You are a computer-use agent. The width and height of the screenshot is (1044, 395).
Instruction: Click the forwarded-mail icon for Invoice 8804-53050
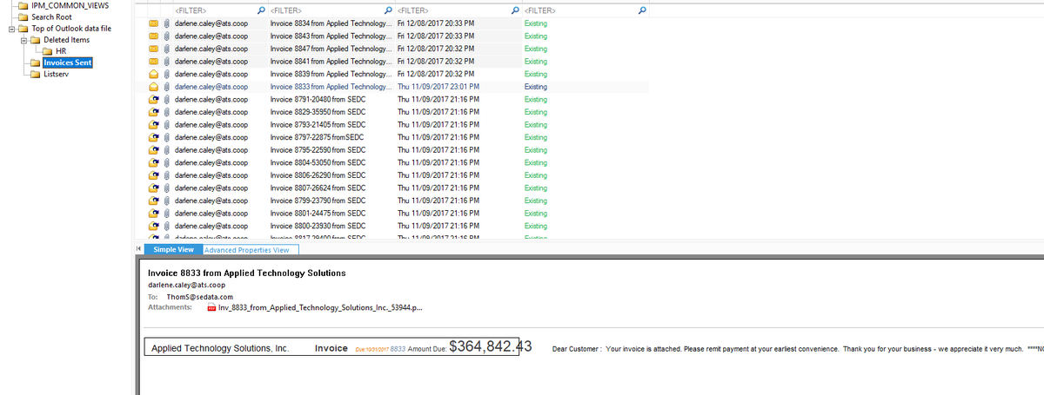click(x=152, y=162)
